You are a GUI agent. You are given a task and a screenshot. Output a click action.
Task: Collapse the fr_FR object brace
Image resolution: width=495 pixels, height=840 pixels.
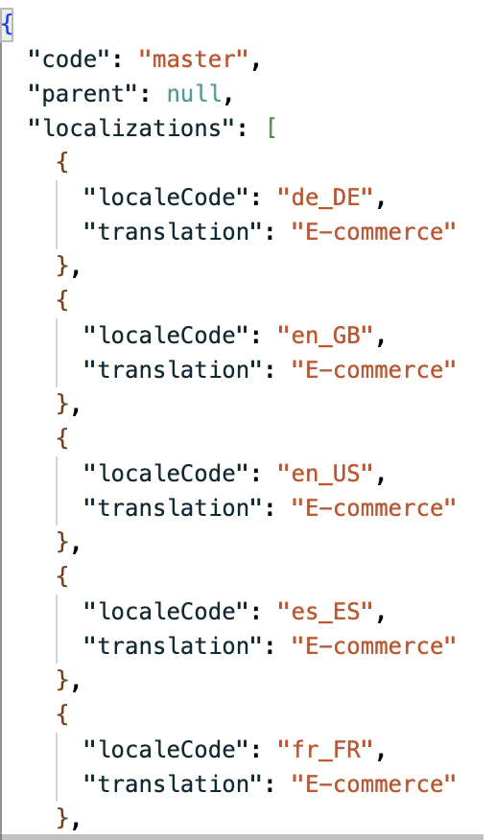pyautogui.click(x=62, y=714)
